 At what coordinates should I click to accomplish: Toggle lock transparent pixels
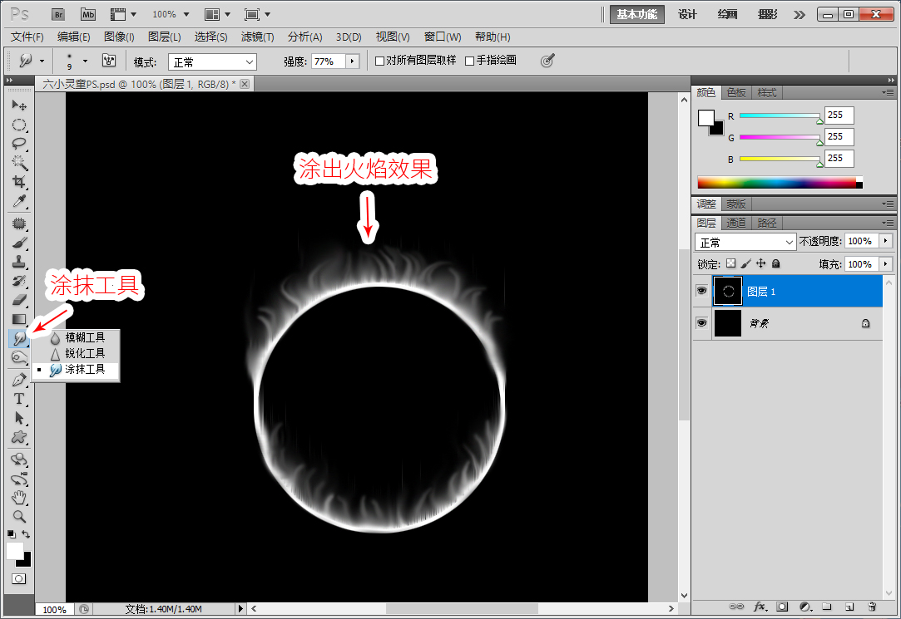[730, 263]
